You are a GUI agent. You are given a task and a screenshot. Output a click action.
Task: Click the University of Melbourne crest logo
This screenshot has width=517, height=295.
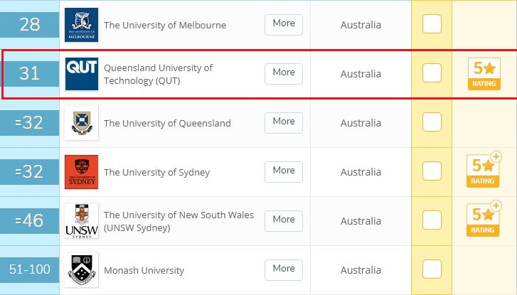[82, 25]
